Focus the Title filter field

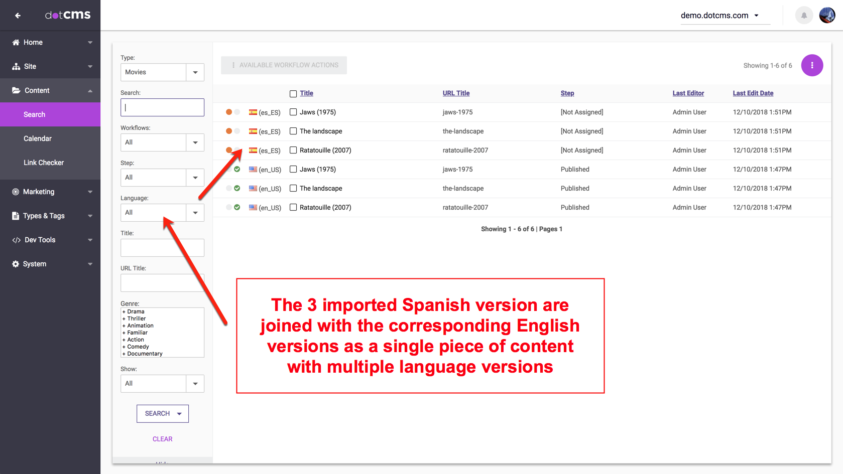click(x=162, y=248)
